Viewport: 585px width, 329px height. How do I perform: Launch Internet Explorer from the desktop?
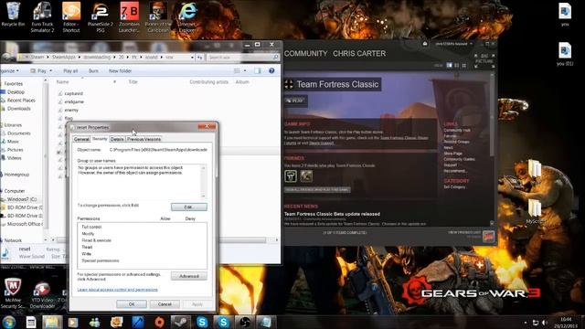coord(187,16)
